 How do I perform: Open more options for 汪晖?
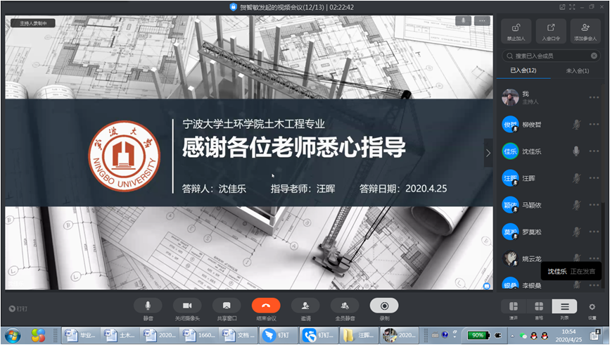tap(594, 179)
